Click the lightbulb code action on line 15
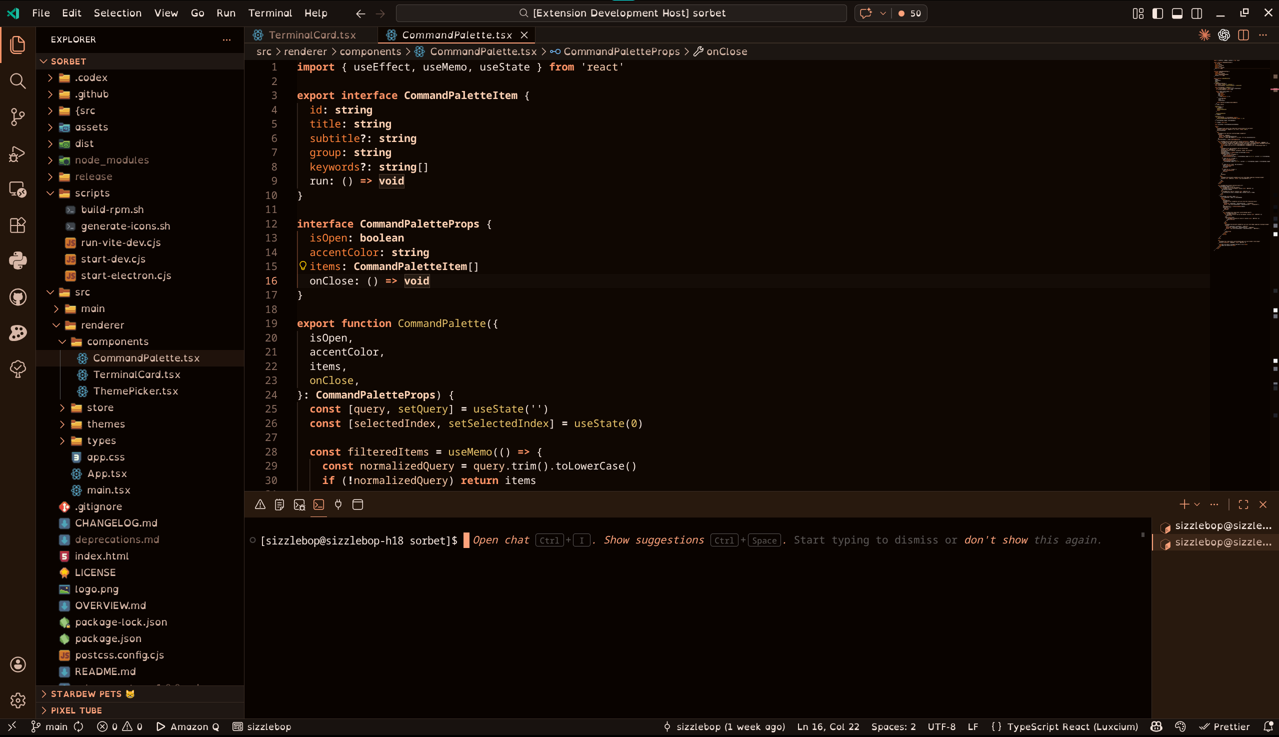 tap(302, 265)
